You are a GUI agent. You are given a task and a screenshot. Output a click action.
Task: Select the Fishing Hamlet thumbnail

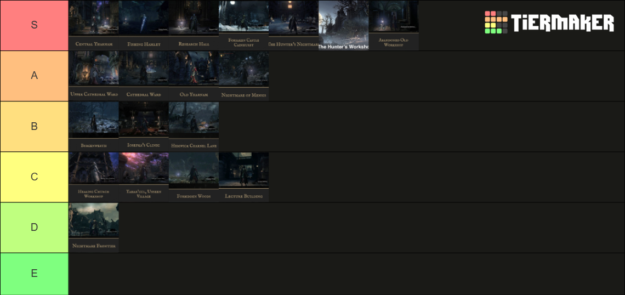click(144, 25)
